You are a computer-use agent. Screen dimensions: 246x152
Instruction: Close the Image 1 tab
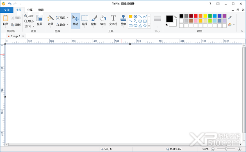coord(23,36)
